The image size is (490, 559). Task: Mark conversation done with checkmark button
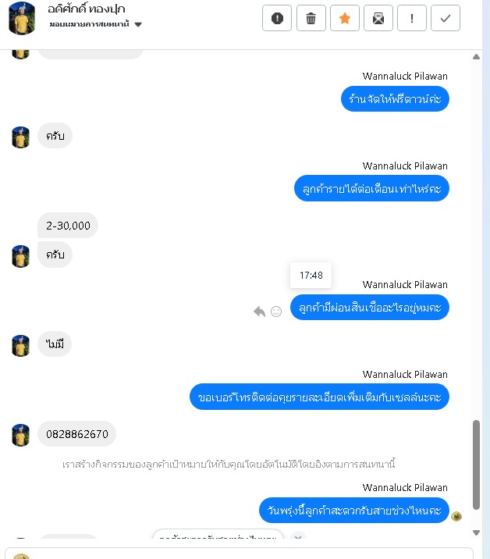coord(446,18)
